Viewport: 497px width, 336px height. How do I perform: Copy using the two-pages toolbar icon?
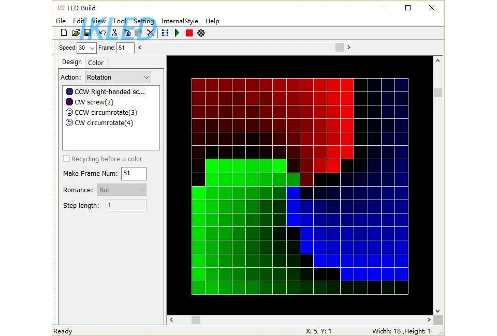click(x=126, y=33)
